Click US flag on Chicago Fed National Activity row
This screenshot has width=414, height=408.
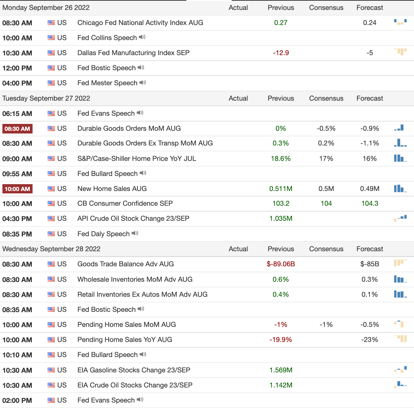(51, 23)
